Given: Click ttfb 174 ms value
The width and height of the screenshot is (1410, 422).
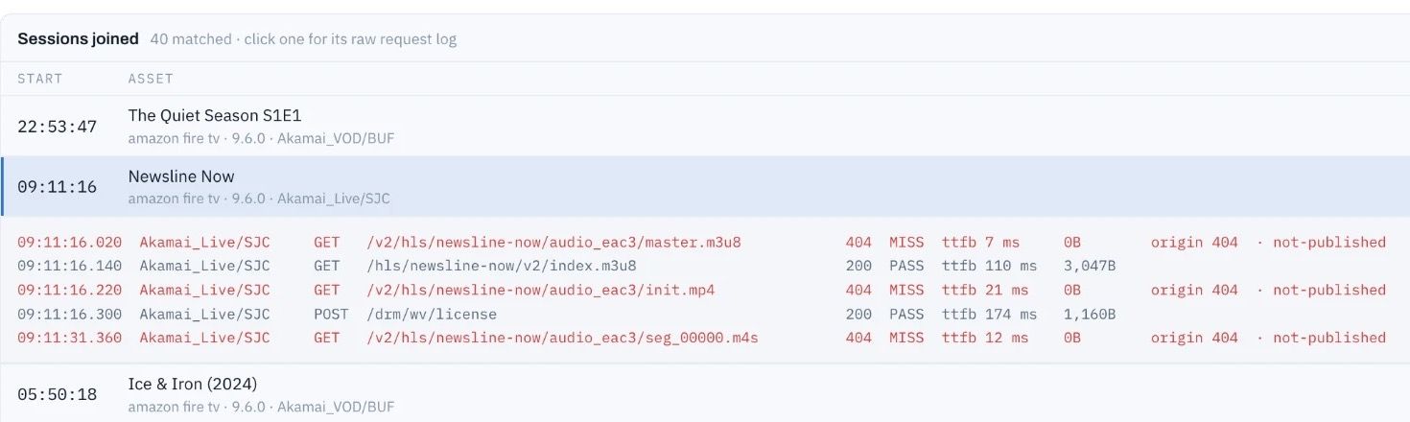Looking at the screenshot, I should tap(989, 314).
